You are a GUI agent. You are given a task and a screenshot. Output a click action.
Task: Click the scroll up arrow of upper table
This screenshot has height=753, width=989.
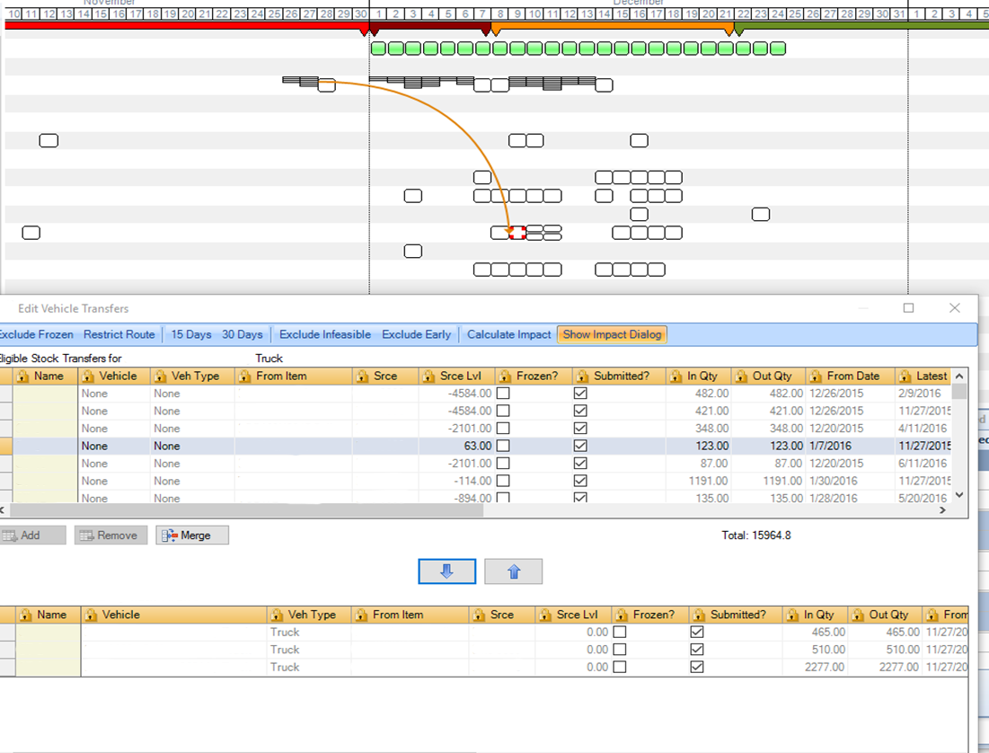(x=959, y=376)
